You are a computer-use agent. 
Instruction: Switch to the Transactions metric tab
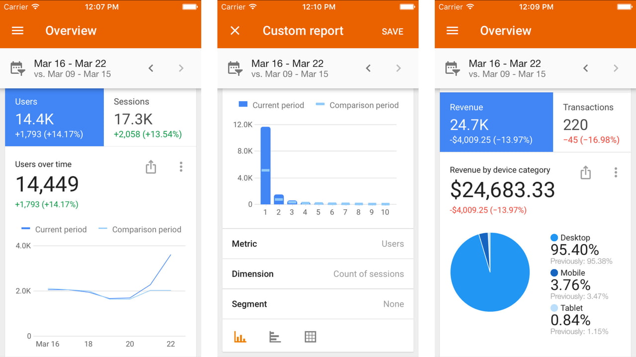coord(591,122)
